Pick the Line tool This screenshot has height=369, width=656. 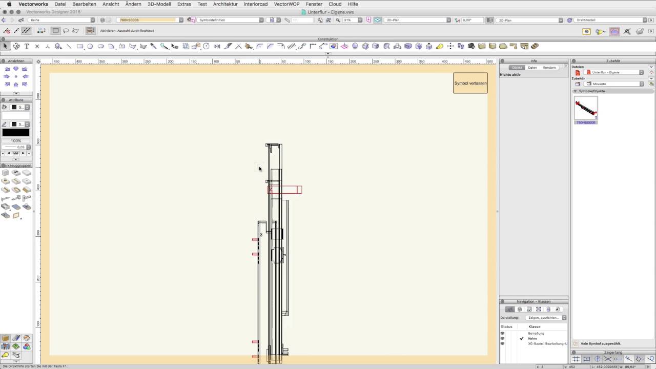[69, 46]
